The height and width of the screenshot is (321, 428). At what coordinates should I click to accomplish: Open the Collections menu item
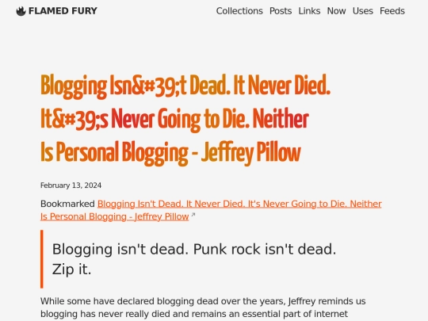(x=239, y=11)
